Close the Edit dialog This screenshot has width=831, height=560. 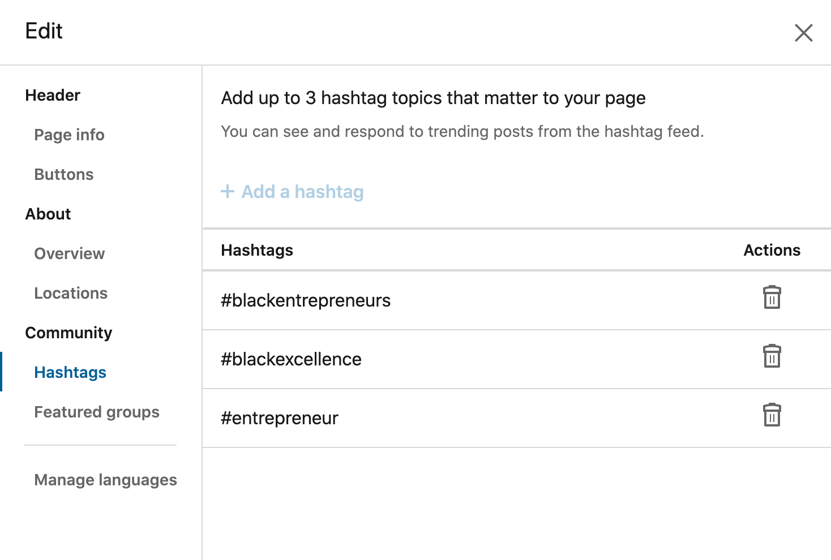(x=803, y=33)
